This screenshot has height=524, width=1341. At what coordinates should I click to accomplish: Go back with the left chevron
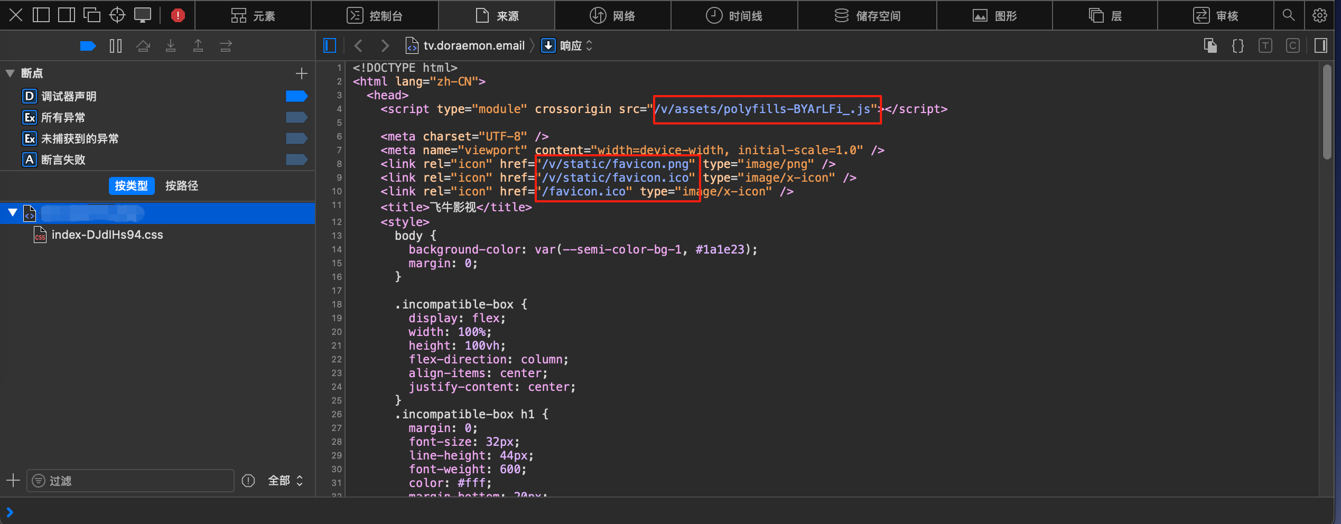(358, 46)
